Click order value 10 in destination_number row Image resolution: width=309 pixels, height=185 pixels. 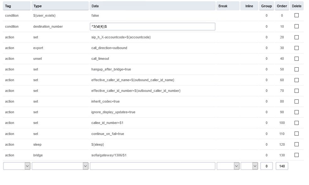282,26
